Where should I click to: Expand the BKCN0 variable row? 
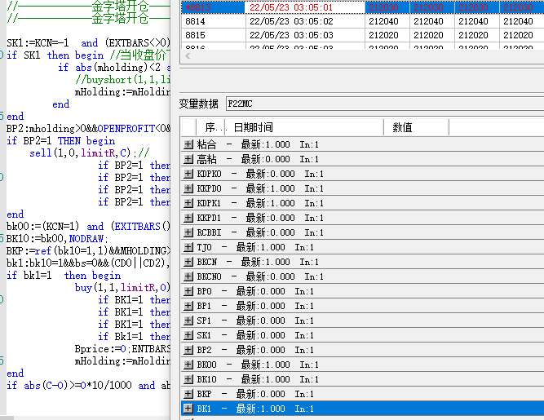click(188, 276)
